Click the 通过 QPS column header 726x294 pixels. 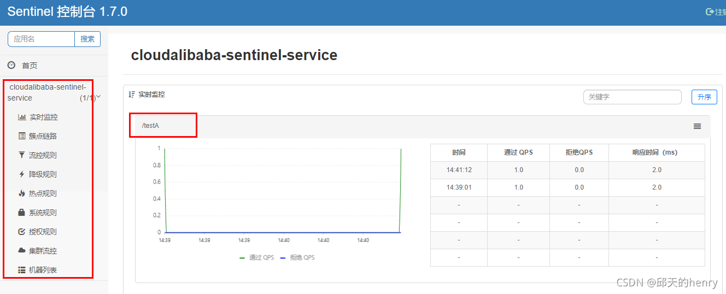518,152
